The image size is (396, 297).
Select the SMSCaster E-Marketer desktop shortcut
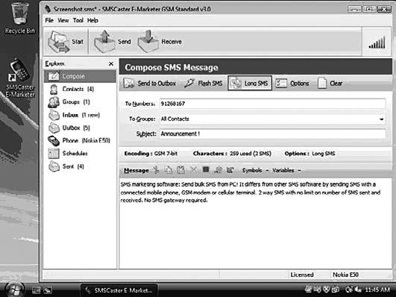click(19, 78)
